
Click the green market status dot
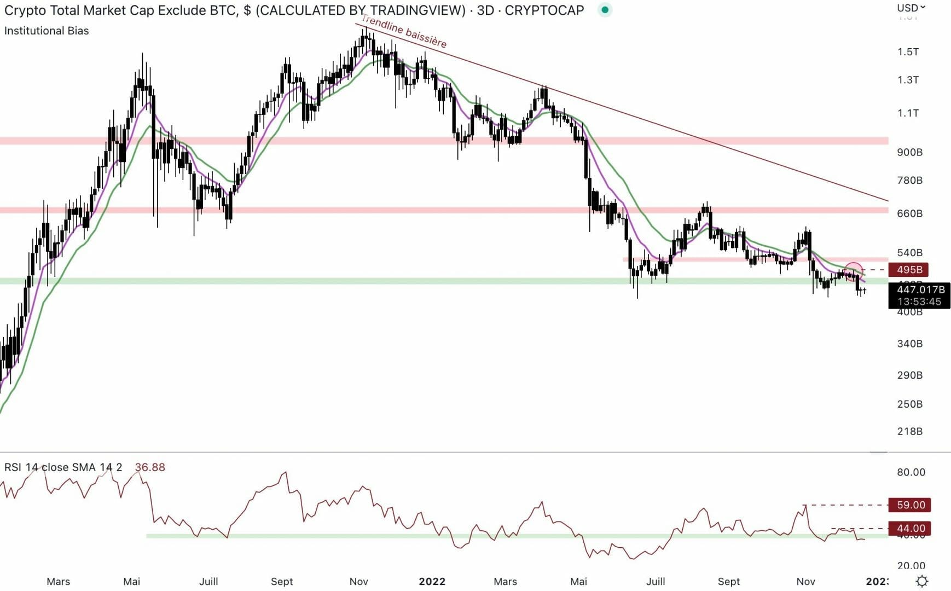(x=605, y=10)
